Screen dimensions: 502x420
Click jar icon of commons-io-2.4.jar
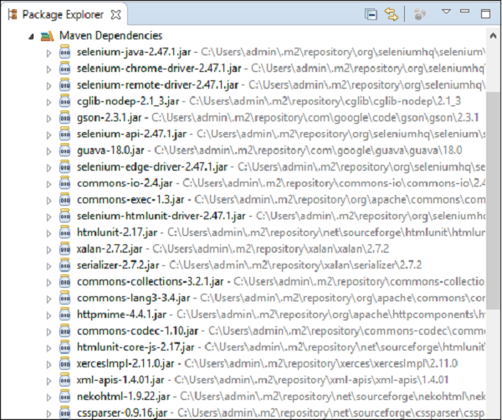(65, 183)
